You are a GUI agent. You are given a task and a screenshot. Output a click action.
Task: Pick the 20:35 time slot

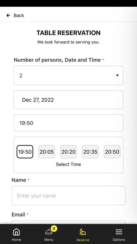click(90, 152)
